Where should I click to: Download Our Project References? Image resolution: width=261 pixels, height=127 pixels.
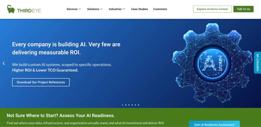[41, 82]
